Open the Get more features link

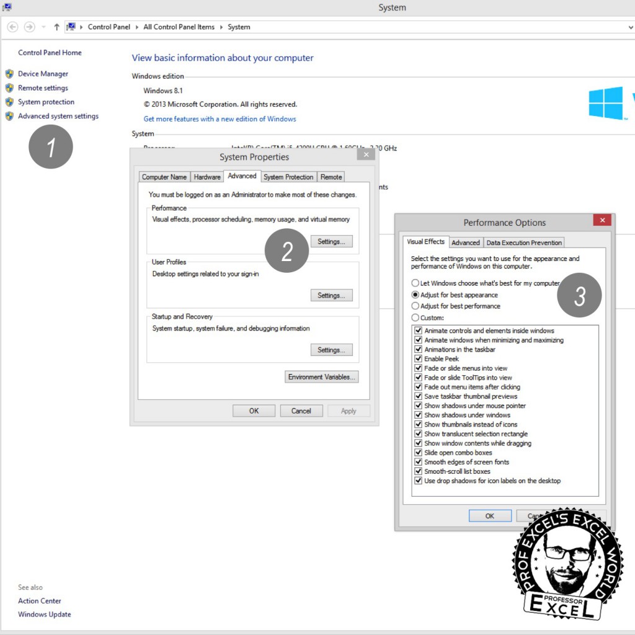[220, 119]
